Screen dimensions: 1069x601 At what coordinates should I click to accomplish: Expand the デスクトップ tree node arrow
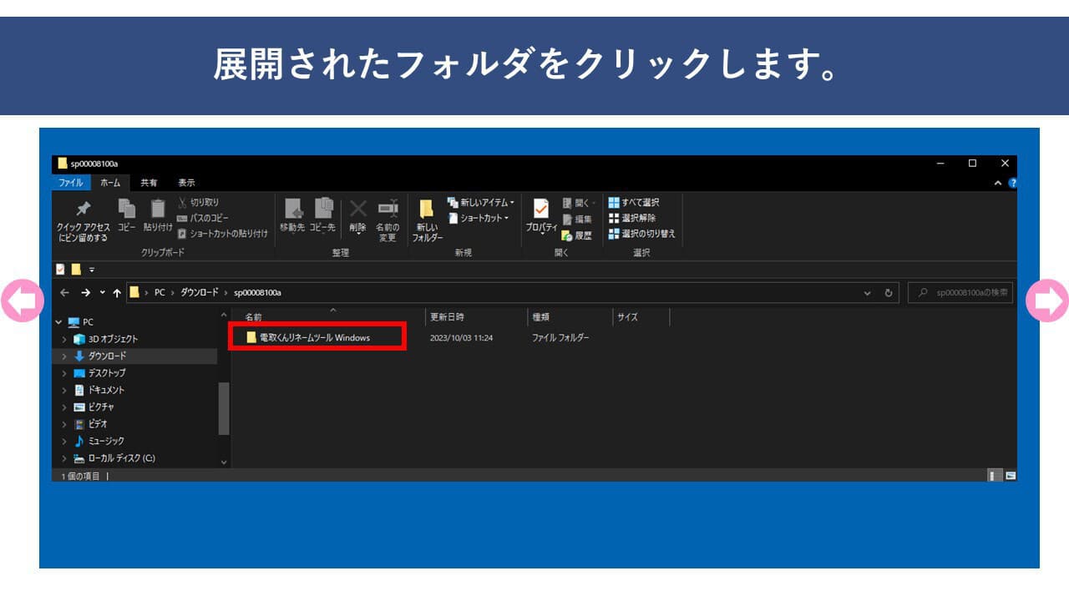coord(64,373)
